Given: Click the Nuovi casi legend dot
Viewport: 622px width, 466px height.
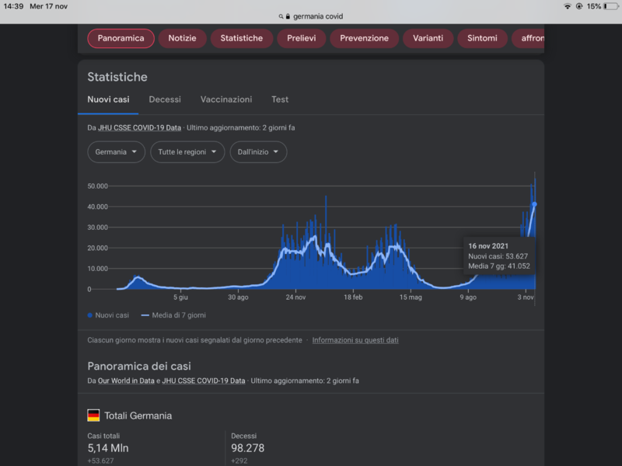Looking at the screenshot, I should coord(89,315).
